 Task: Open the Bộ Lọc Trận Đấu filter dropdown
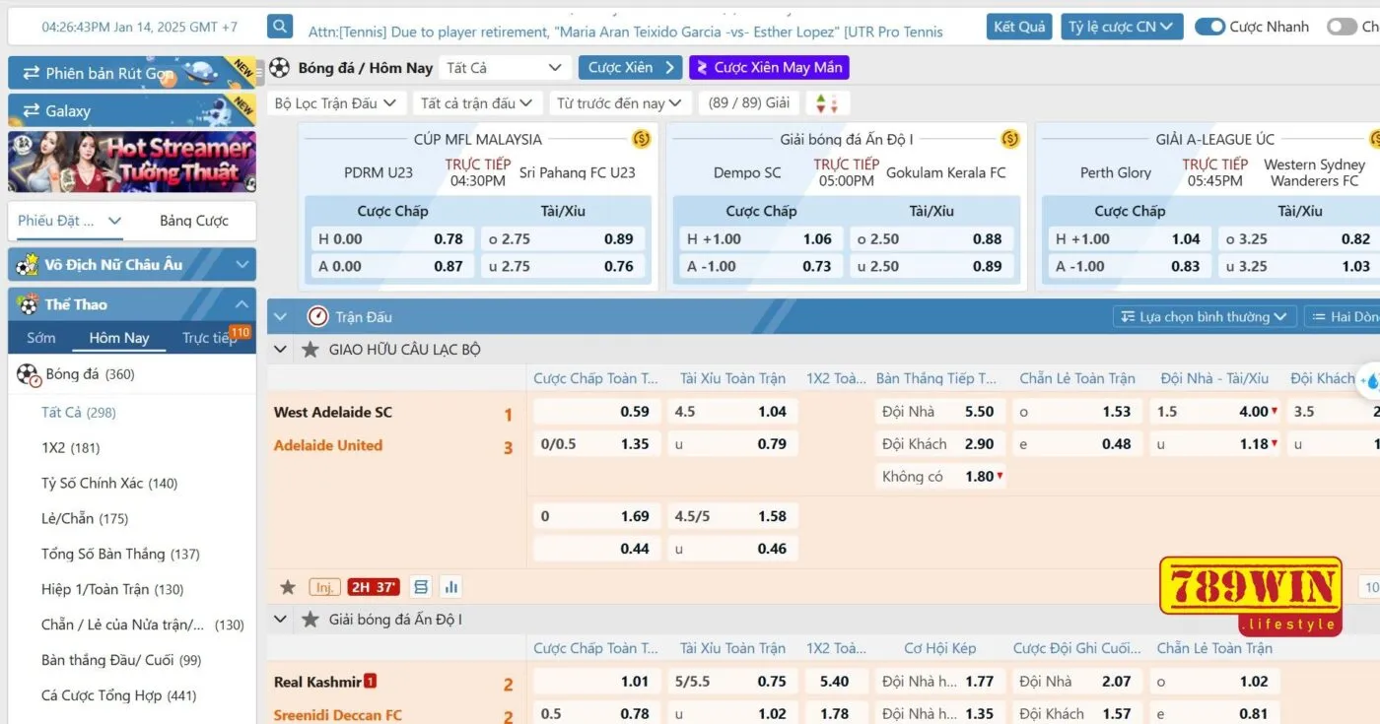pyautogui.click(x=335, y=103)
